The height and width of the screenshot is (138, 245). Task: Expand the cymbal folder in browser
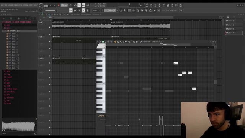[8, 77]
